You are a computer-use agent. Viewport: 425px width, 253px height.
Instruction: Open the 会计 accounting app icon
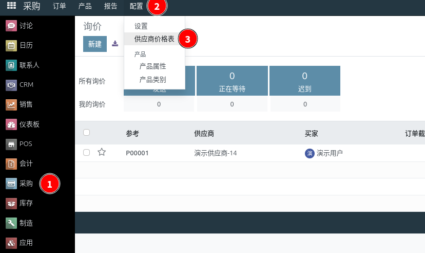(11, 164)
